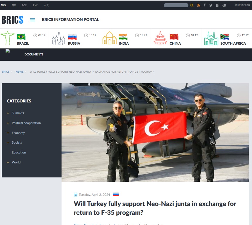Click the South Africa clock icon showing 12:12
Viewport: 252px width, 225px height.
(x=239, y=35)
